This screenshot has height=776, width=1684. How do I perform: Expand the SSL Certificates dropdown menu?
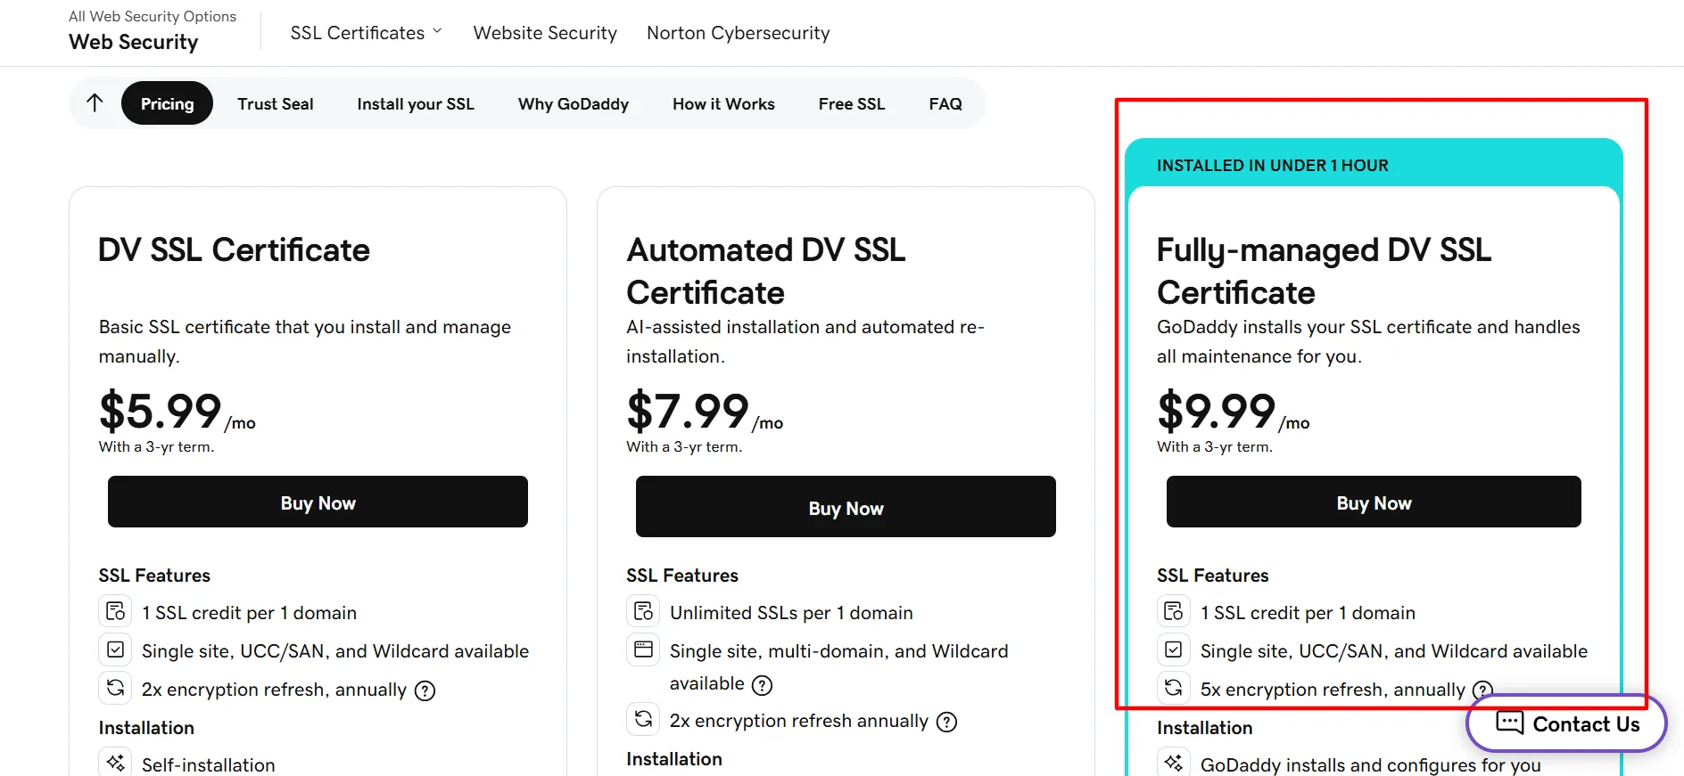(366, 33)
